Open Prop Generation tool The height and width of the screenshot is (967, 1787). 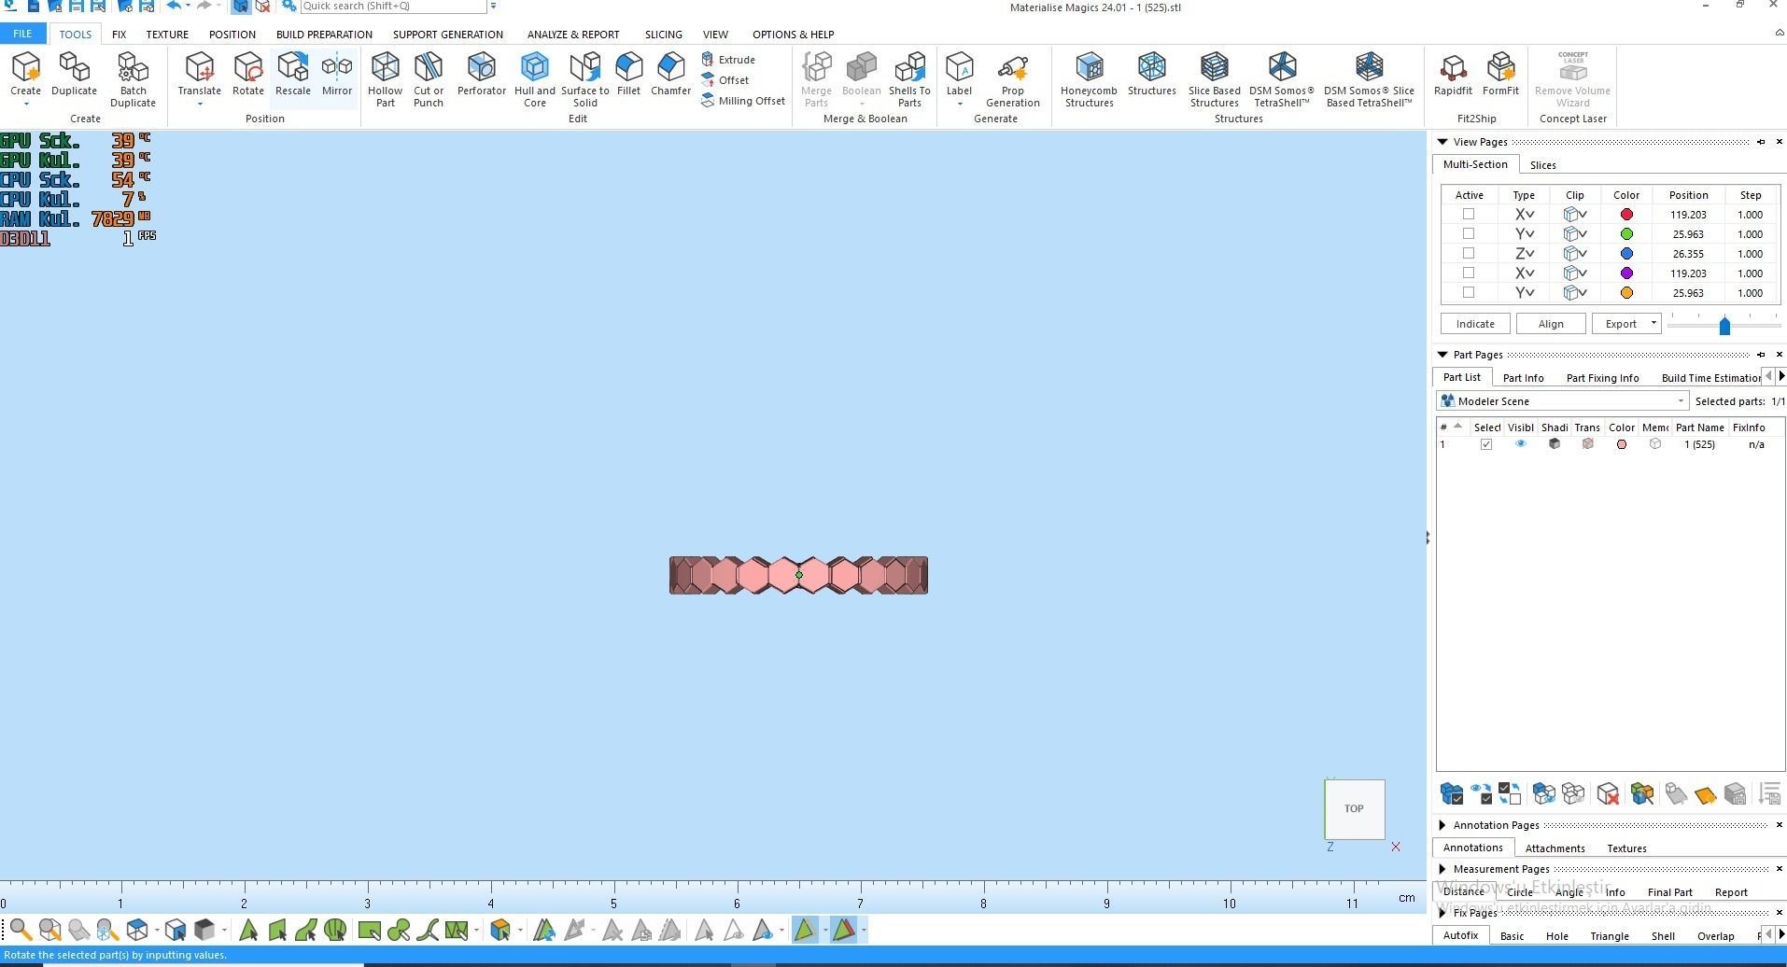[1013, 79]
